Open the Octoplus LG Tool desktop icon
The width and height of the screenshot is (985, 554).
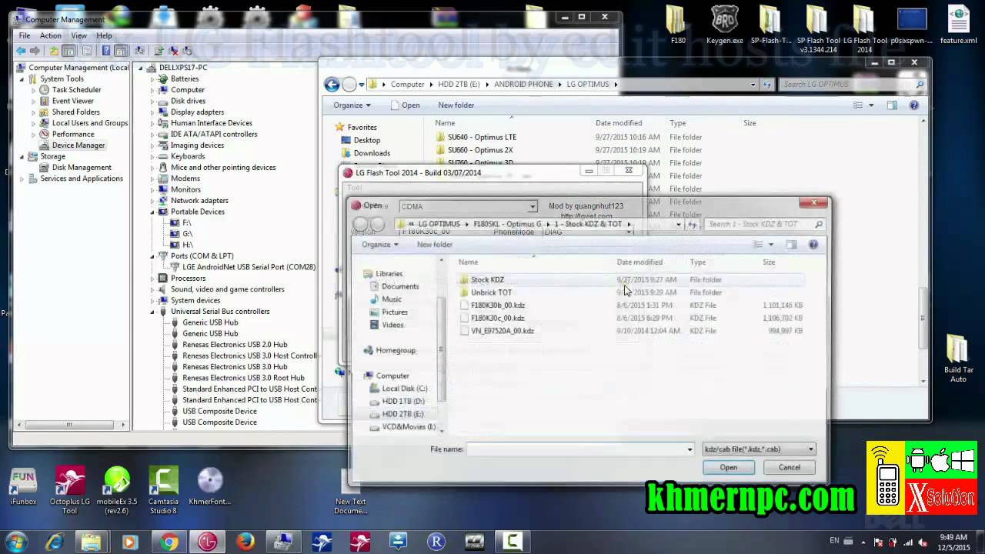click(70, 491)
